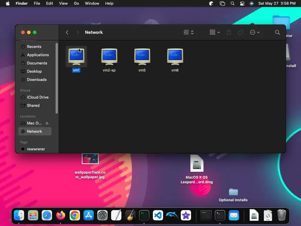The width and height of the screenshot is (301, 226).
Task: Launch Finder from the Dock
Action: tap(19, 215)
